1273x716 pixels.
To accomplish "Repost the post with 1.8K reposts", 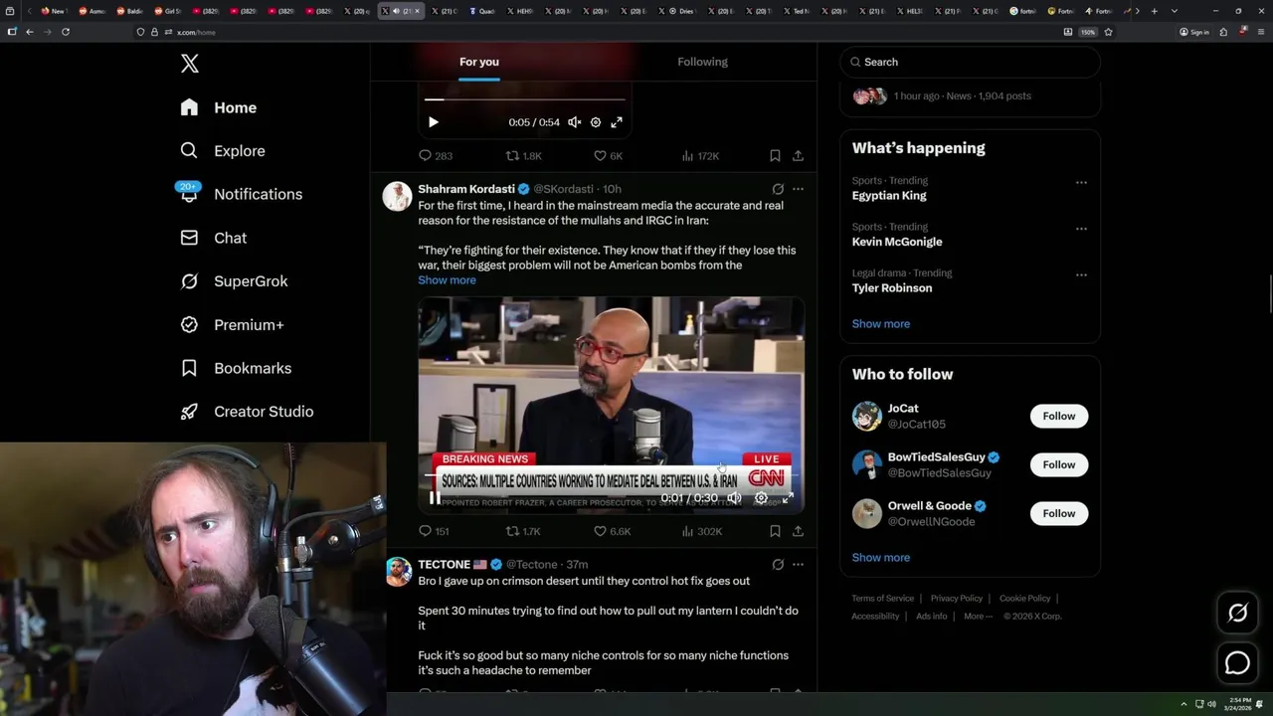I will (x=524, y=156).
